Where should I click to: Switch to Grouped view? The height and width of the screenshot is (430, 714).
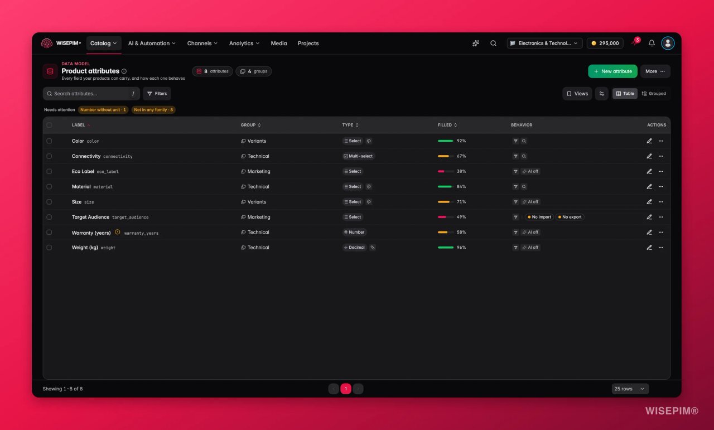pos(654,94)
